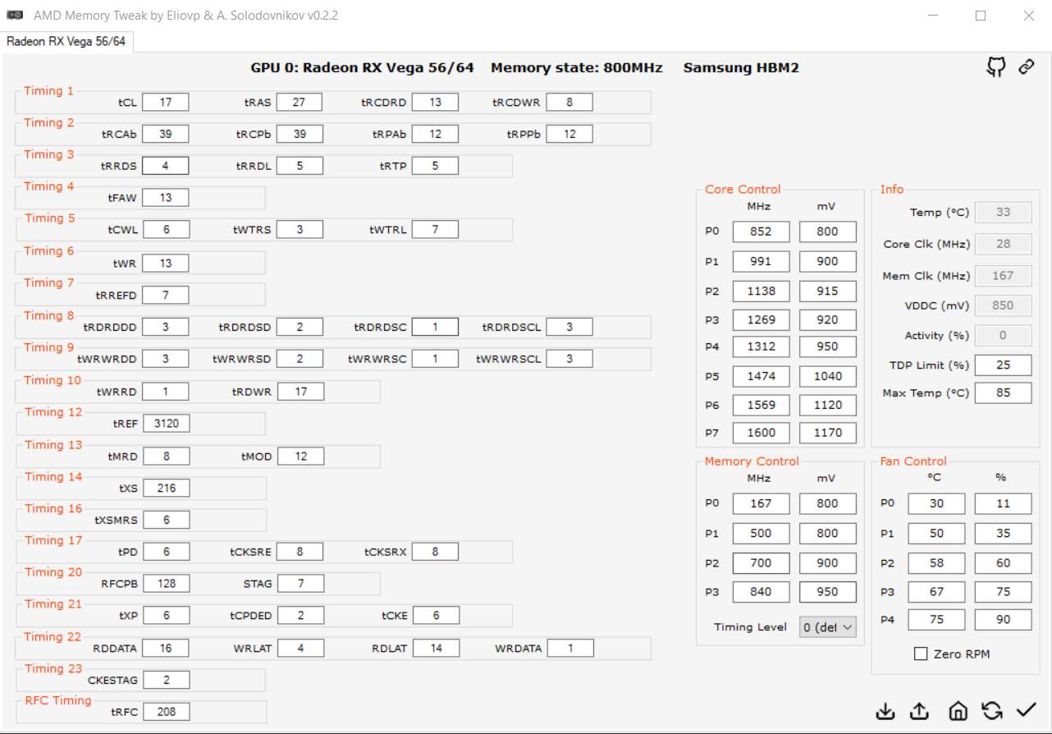This screenshot has width=1052, height=734.
Task: Click the app icon in the title bar
Action: pyautogui.click(x=15, y=15)
